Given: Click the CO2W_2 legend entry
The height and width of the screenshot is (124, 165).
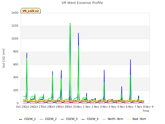Looking at the screenshot, I should tap(48, 119).
